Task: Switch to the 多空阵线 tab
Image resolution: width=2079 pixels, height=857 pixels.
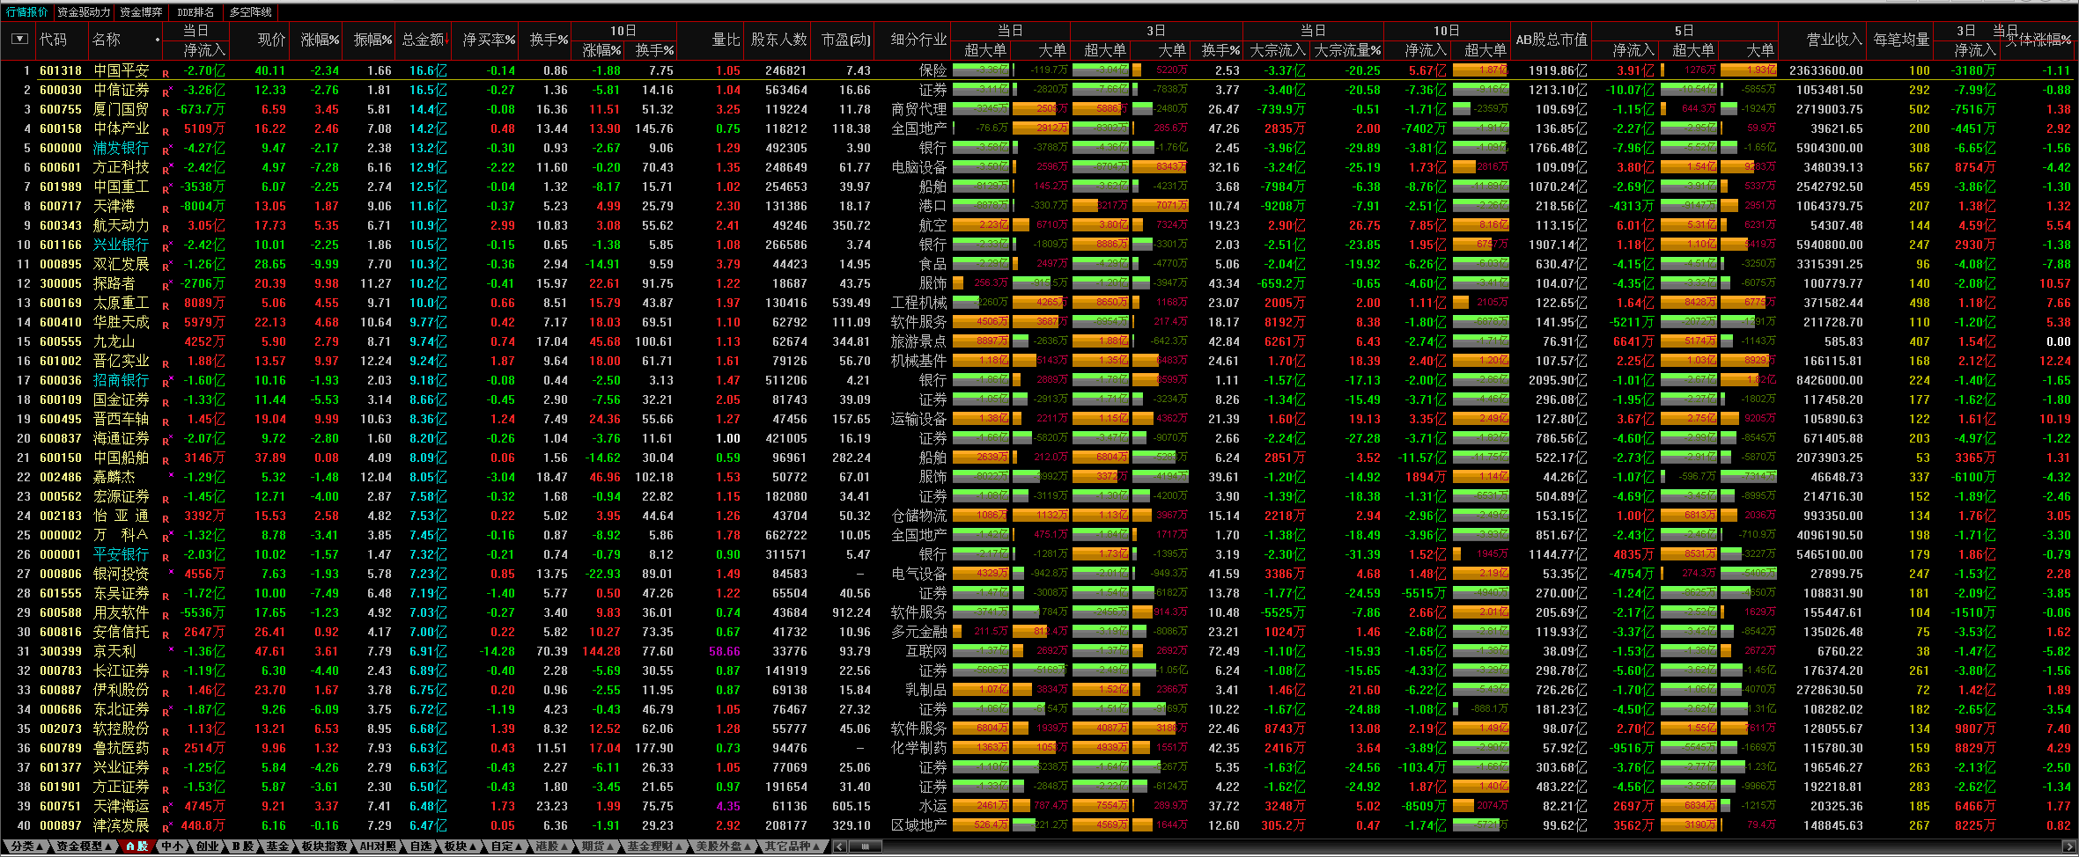Action: 250,12
